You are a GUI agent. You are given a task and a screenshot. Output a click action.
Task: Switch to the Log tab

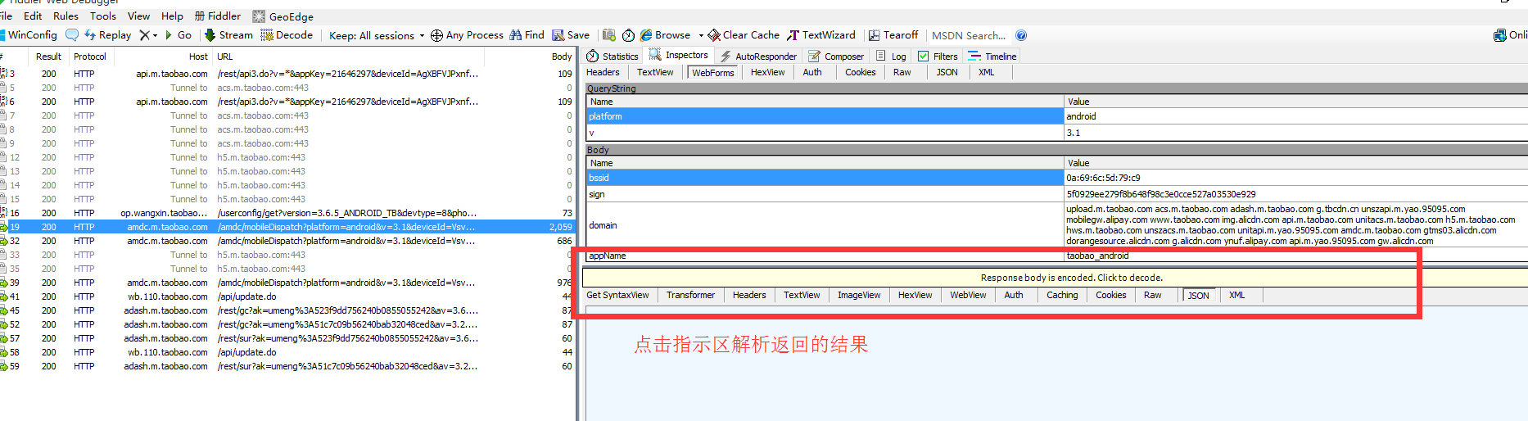point(891,57)
